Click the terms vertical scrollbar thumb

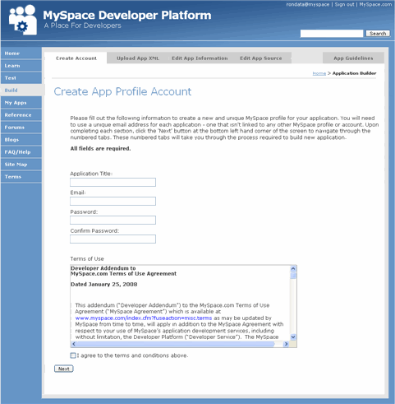[x=293, y=276]
